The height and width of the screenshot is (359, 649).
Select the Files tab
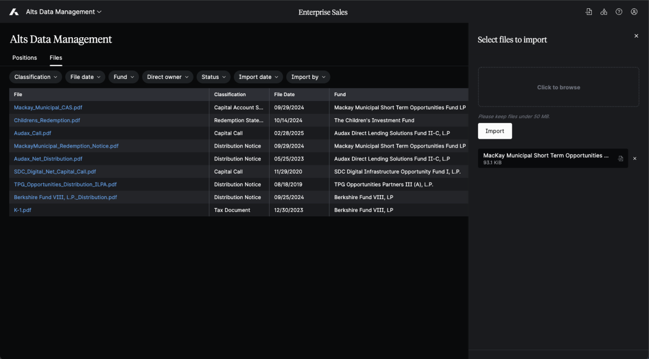point(56,58)
